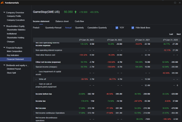This screenshot has width=182, height=122.
Task: Click the Last button
Action: point(171,34)
